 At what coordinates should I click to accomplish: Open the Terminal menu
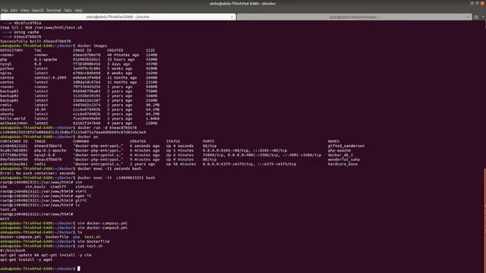(54, 10)
